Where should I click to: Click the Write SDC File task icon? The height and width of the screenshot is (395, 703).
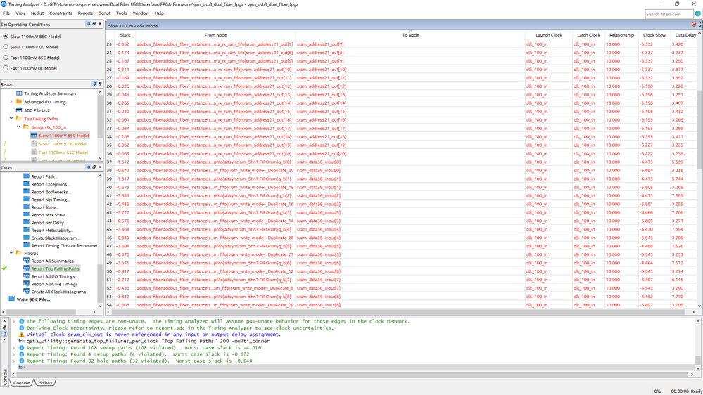coord(11,299)
